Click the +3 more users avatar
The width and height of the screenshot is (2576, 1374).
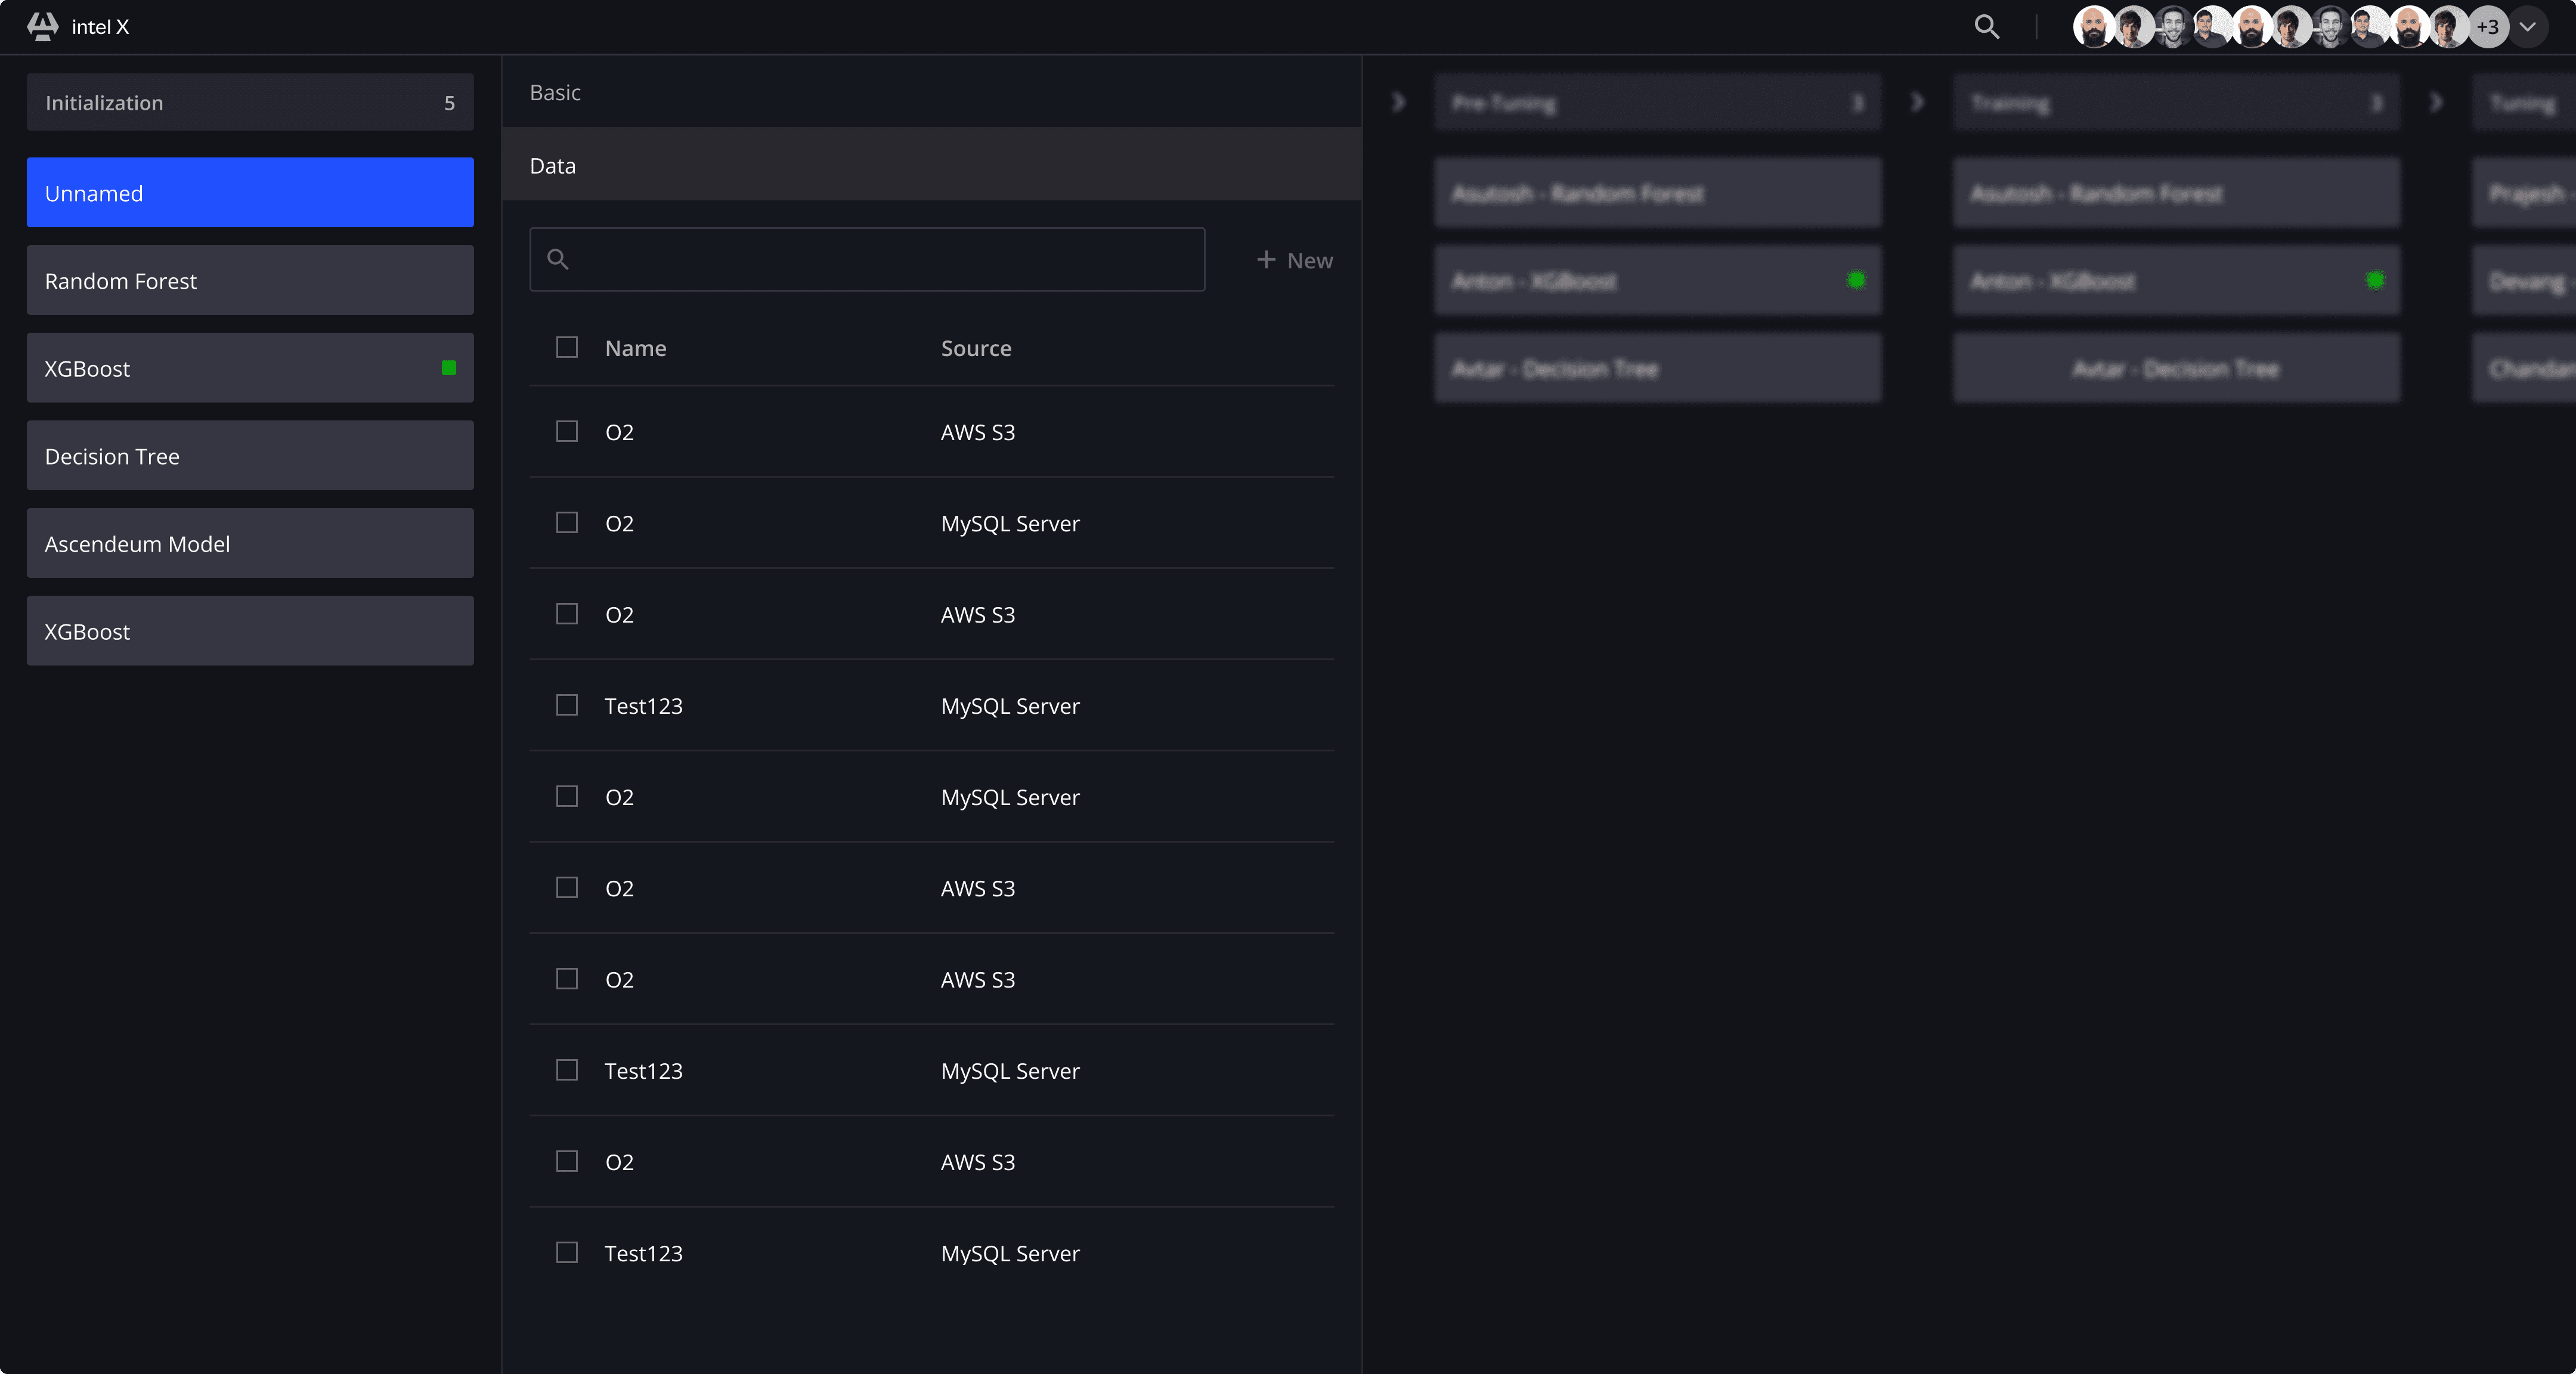pyautogui.click(x=2487, y=27)
